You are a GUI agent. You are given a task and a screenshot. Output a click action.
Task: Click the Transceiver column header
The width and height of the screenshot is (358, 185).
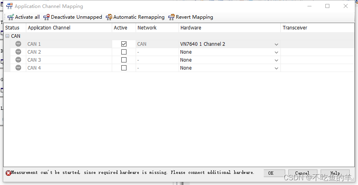(317, 28)
